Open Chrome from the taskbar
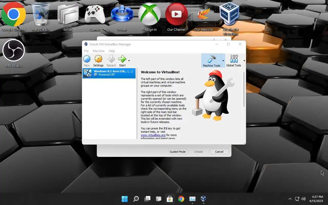 (x=181, y=199)
